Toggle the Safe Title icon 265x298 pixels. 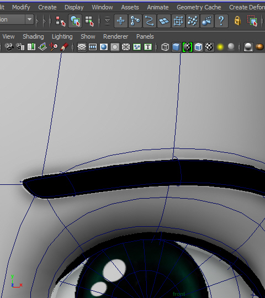(148, 47)
